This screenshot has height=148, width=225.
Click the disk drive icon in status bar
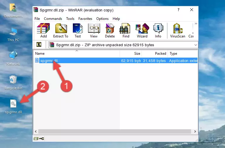tap(36, 139)
